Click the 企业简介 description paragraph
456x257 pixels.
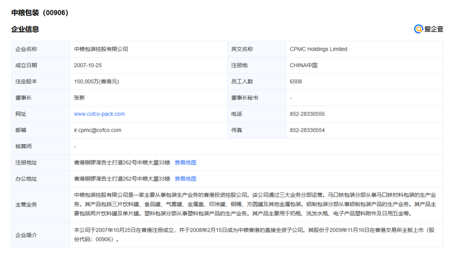254,235
